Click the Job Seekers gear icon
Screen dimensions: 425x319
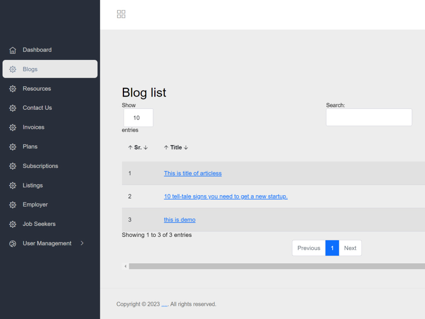pos(13,224)
